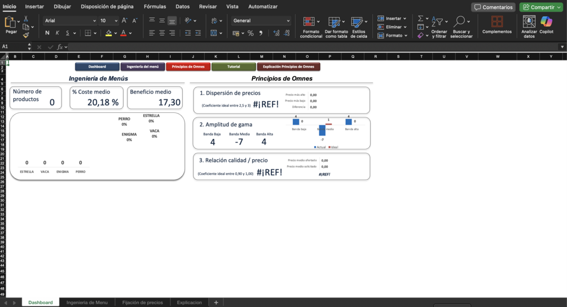Expand the text orientation dropdown

tap(195, 21)
